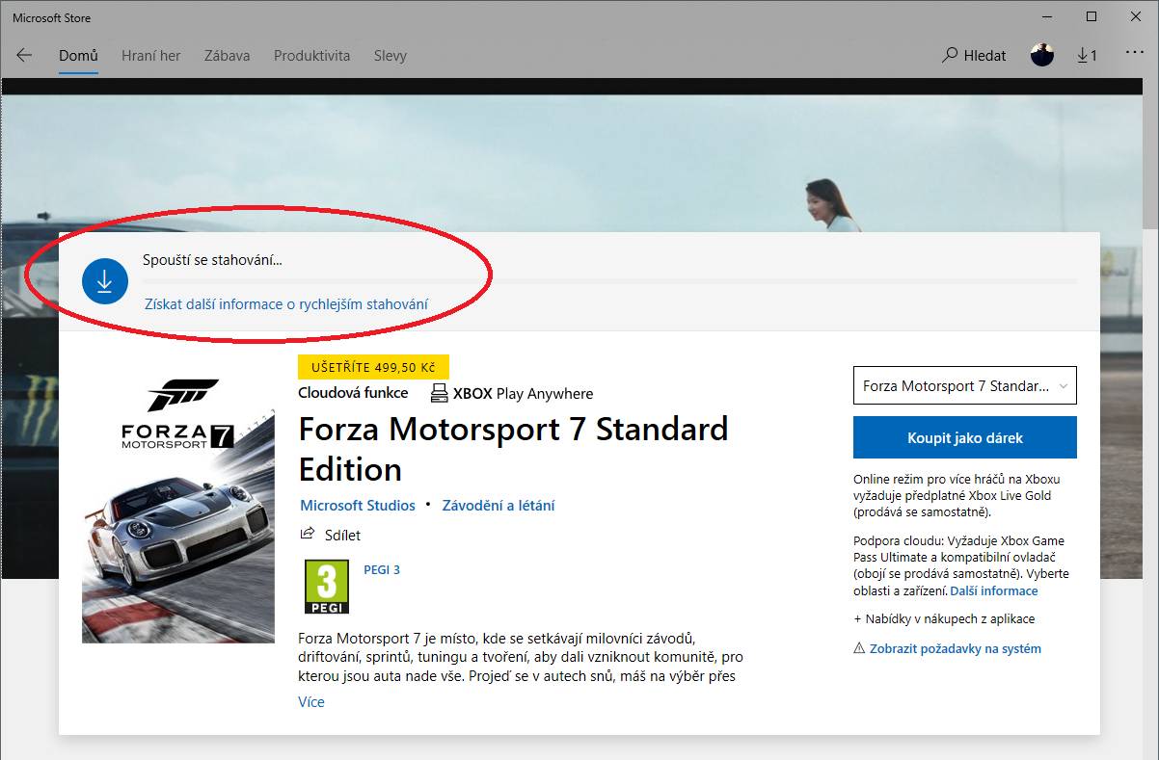Open Závodění a létání category link
Screen dimensions: 1159x760
click(x=499, y=505)
